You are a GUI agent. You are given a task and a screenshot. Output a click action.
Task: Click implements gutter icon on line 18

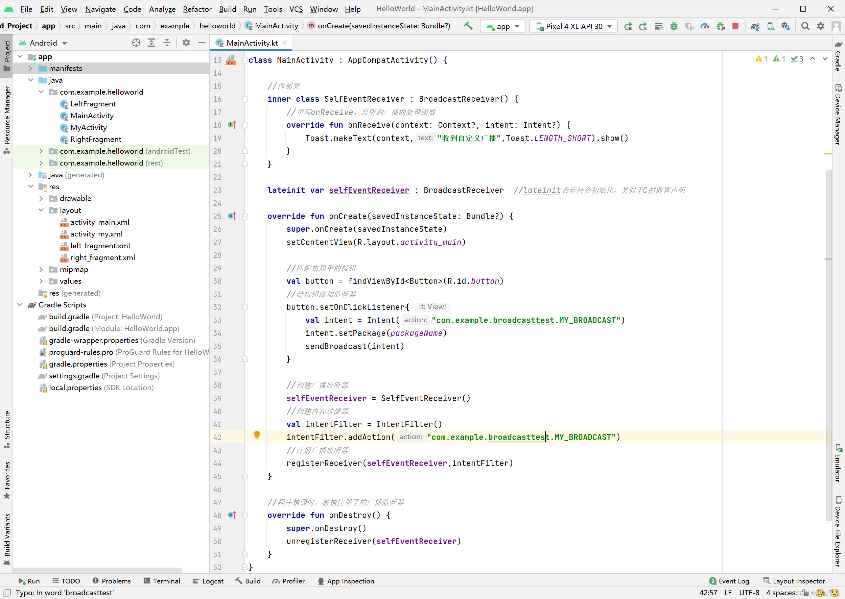pyautogui.click(x=232, y=125)
